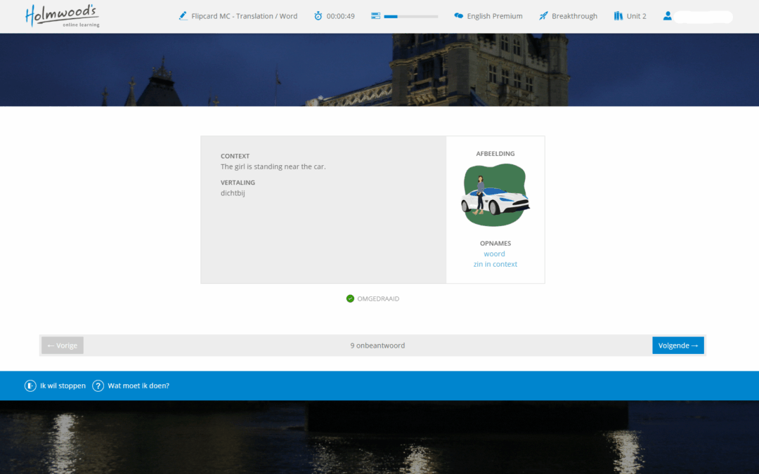Open 'Wat moet ik doen?' help

pyautogui.click(x=138, y=386)
